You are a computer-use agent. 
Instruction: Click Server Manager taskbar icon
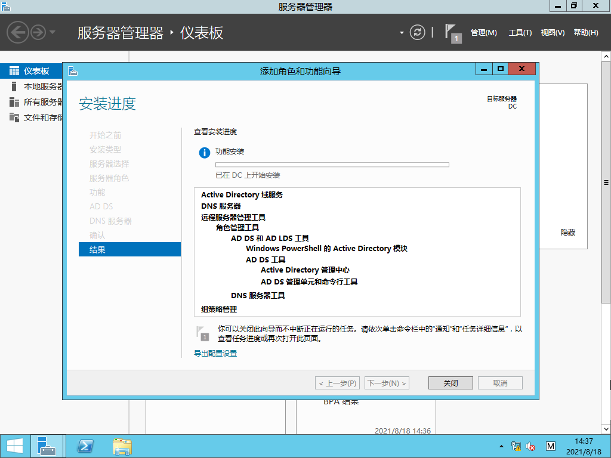point(47,446)
